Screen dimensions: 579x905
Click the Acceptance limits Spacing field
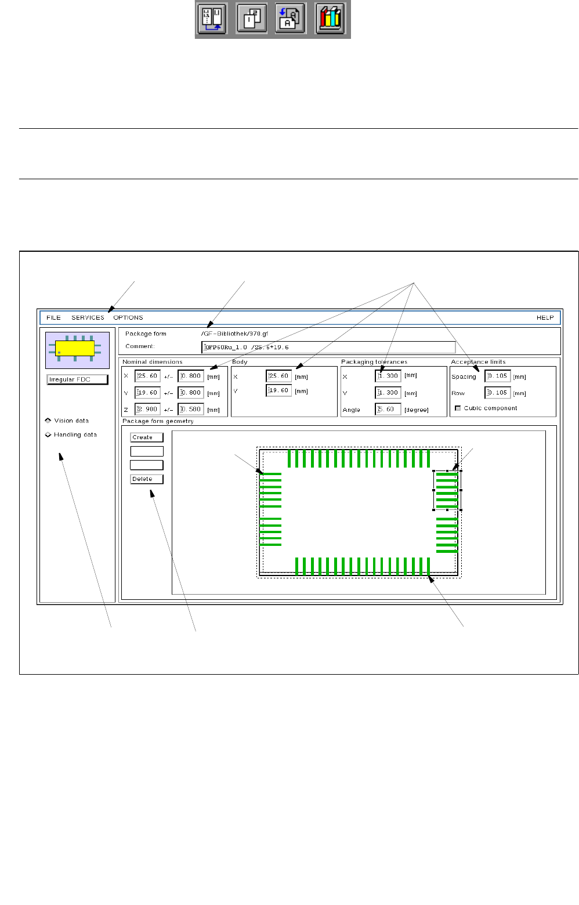click(x=497, y=376)
